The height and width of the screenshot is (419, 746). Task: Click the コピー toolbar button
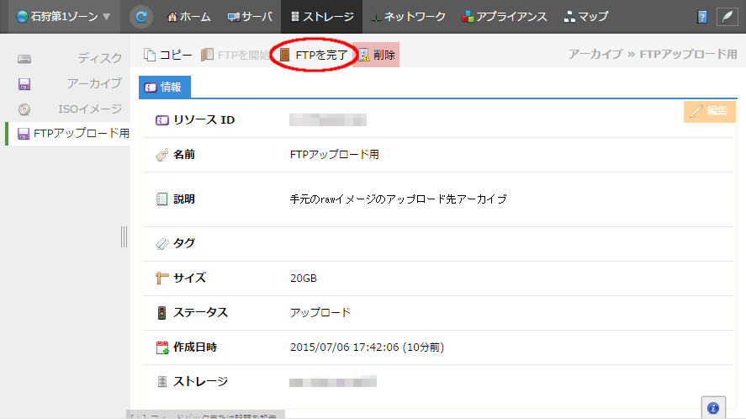coord(168,55)
